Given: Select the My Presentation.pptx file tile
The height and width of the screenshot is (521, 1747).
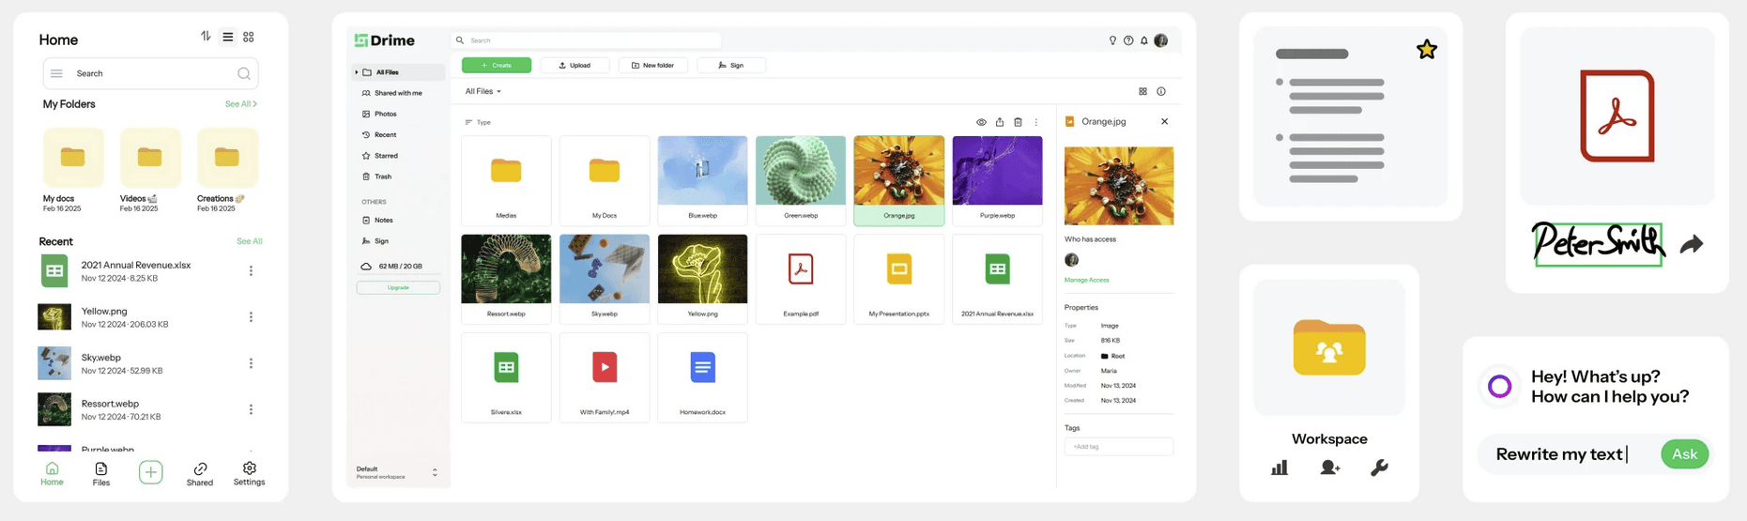Looking at the screenshot, I should pyautogui.click(x=898, y=279).
